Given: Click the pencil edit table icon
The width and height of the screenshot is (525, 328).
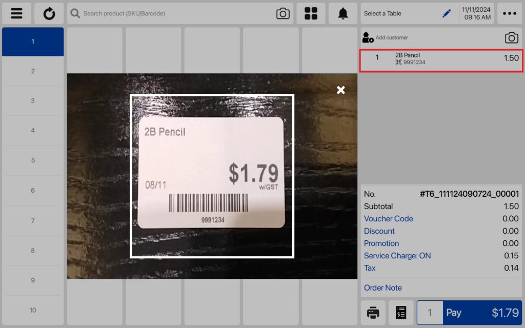Looking at the screenshot, I should (447, 13).
